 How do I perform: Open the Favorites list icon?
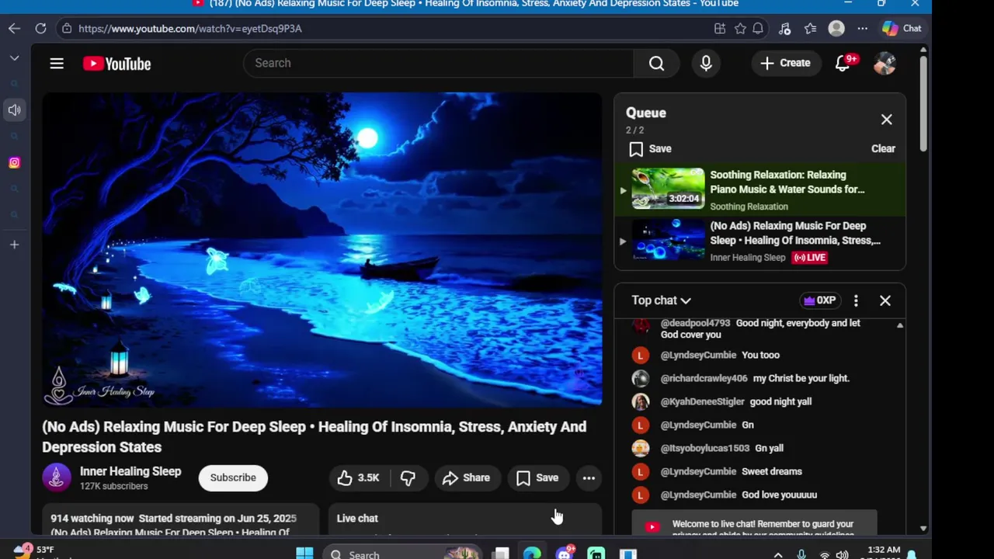[810, 28]
